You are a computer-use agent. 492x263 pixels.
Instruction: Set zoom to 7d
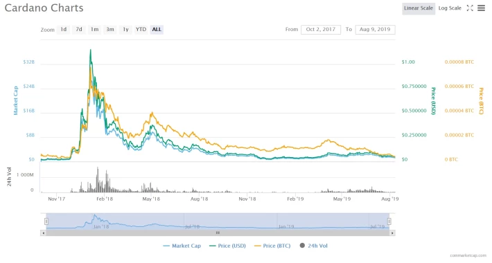tap(79, 30)
